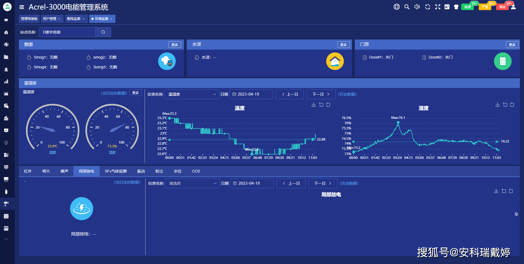Switch to the 管理驾驶舱 tab
The height and width of the screenshot is (264, 524).
29,19
